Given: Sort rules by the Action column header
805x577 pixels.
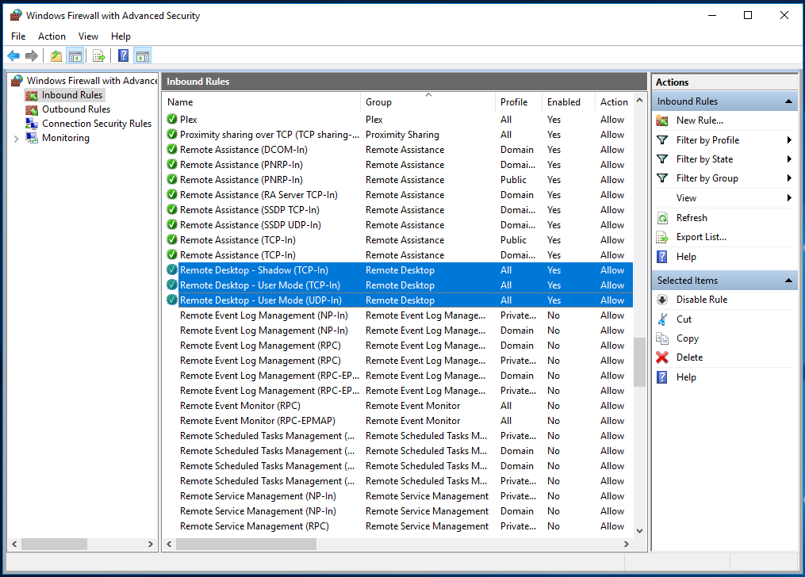Looking at the screenshot, I should tap(614, 102).
